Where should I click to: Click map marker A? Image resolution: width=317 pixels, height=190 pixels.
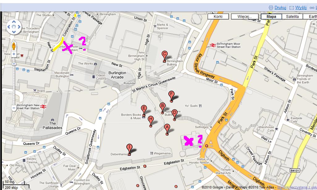pyautogui.click(x=167, y=127)
